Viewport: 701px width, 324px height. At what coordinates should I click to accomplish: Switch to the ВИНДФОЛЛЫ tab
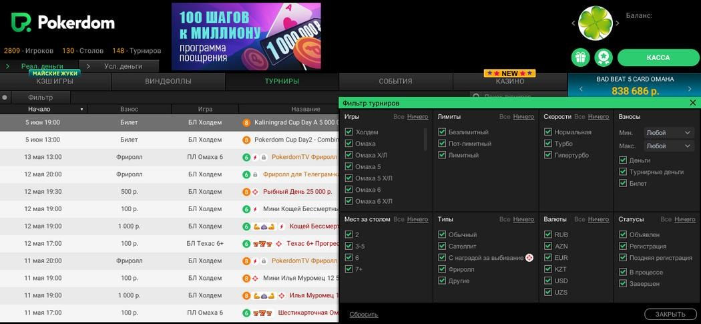tap(168, 82)
